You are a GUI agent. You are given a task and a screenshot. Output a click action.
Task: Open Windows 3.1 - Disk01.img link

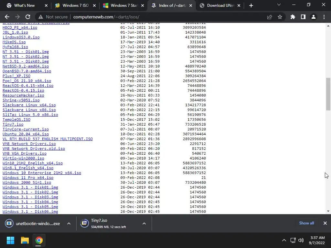pos(30,188)
